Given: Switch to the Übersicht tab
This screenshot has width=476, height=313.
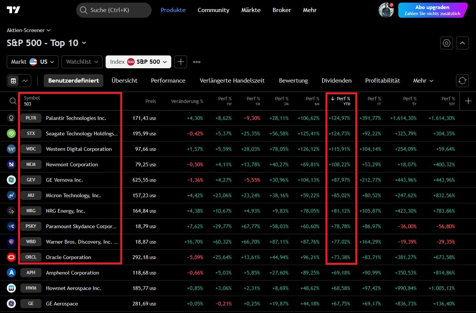Looking at the screenshot, I should (x=124, y=81).
